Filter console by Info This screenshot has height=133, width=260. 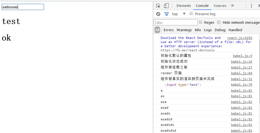198,30
